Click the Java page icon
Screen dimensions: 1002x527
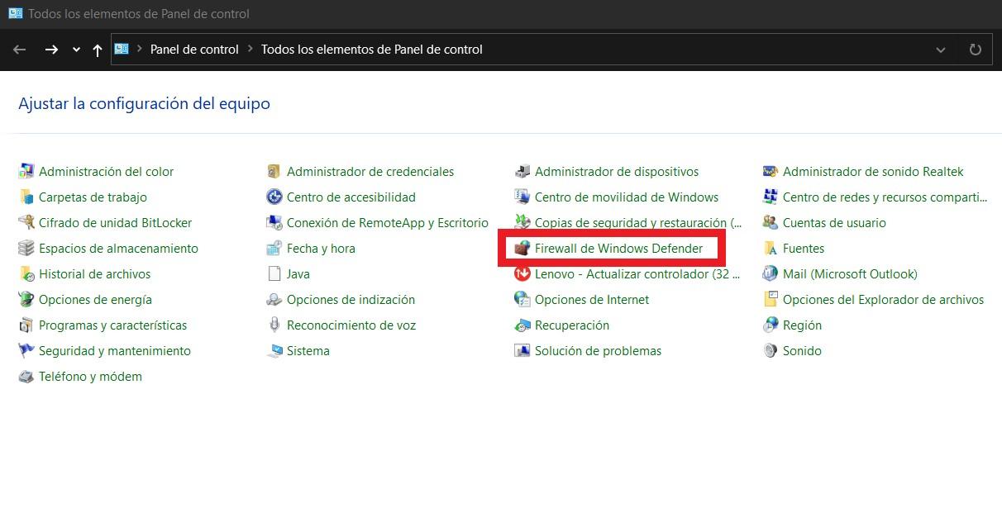pyautogui.click(x=274, y=274)
